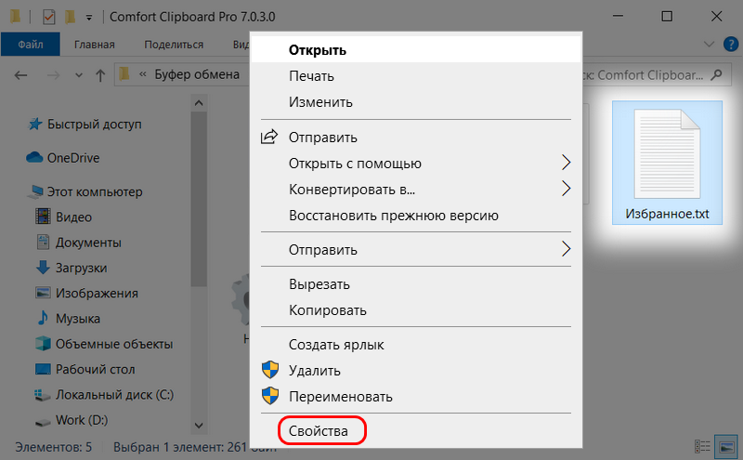The height and width of the screenshot is (460, 743).
Task: Click the folder icon in the address bar
Action: [x=124, y=74]
